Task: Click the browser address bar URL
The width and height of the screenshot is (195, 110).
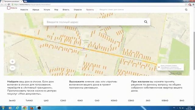Action: tap(32, 5)
